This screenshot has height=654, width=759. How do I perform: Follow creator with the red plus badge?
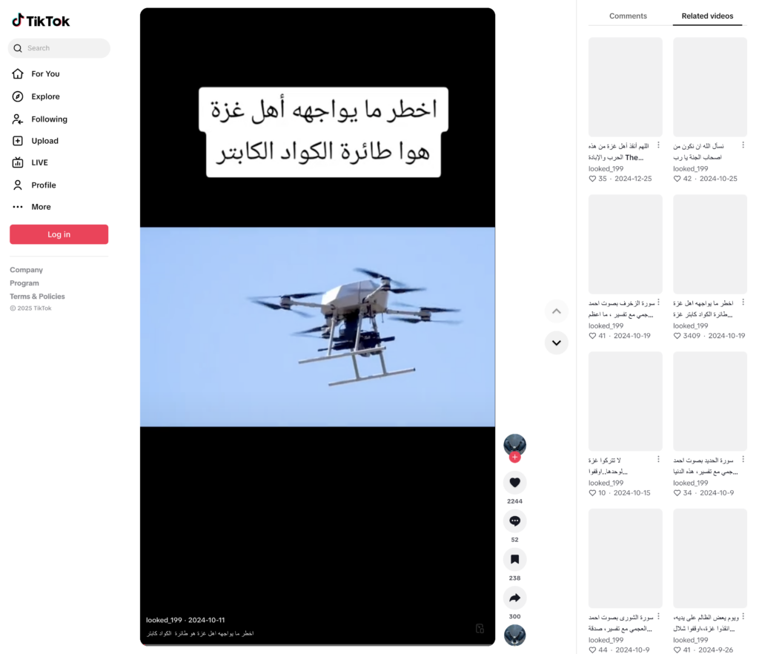tap(514, 457)
